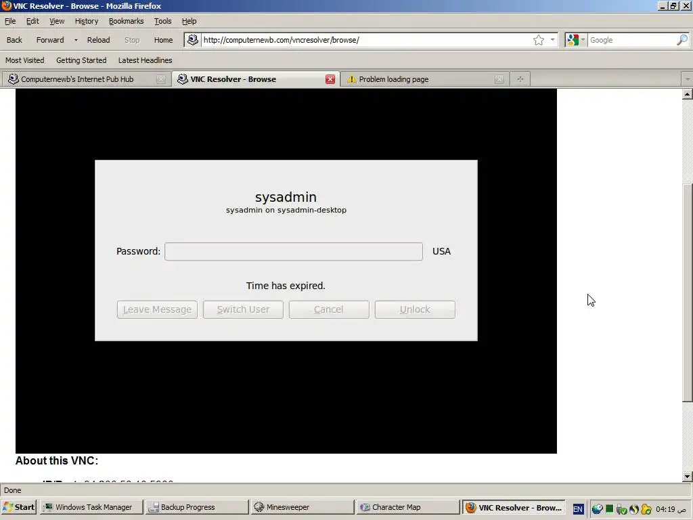Open the Tools menu
Screen dimensions: 693x520
(x=162, y=21)
